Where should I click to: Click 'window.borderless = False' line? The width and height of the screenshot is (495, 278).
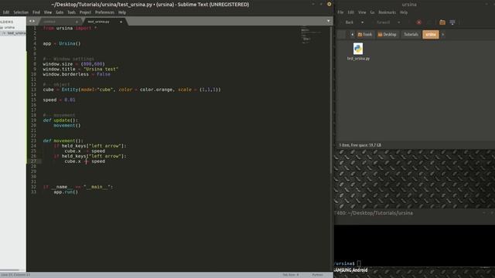click(77, 74)
